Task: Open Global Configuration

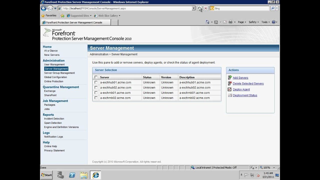Action: pyautogui.click(x=55, y=77)
